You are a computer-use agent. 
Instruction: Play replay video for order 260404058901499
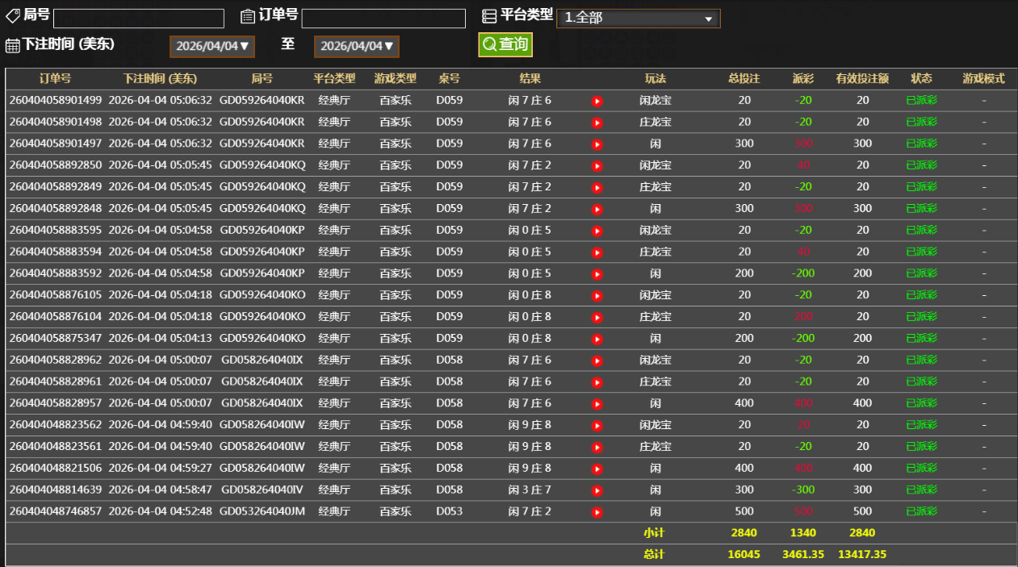(x=597, y=101)
